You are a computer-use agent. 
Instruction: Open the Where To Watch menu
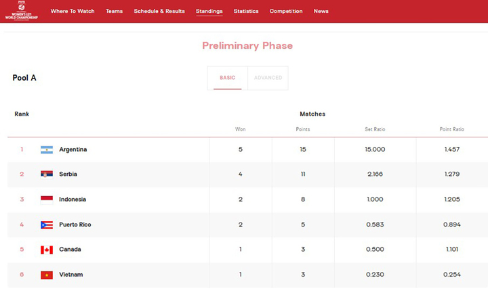73,12
